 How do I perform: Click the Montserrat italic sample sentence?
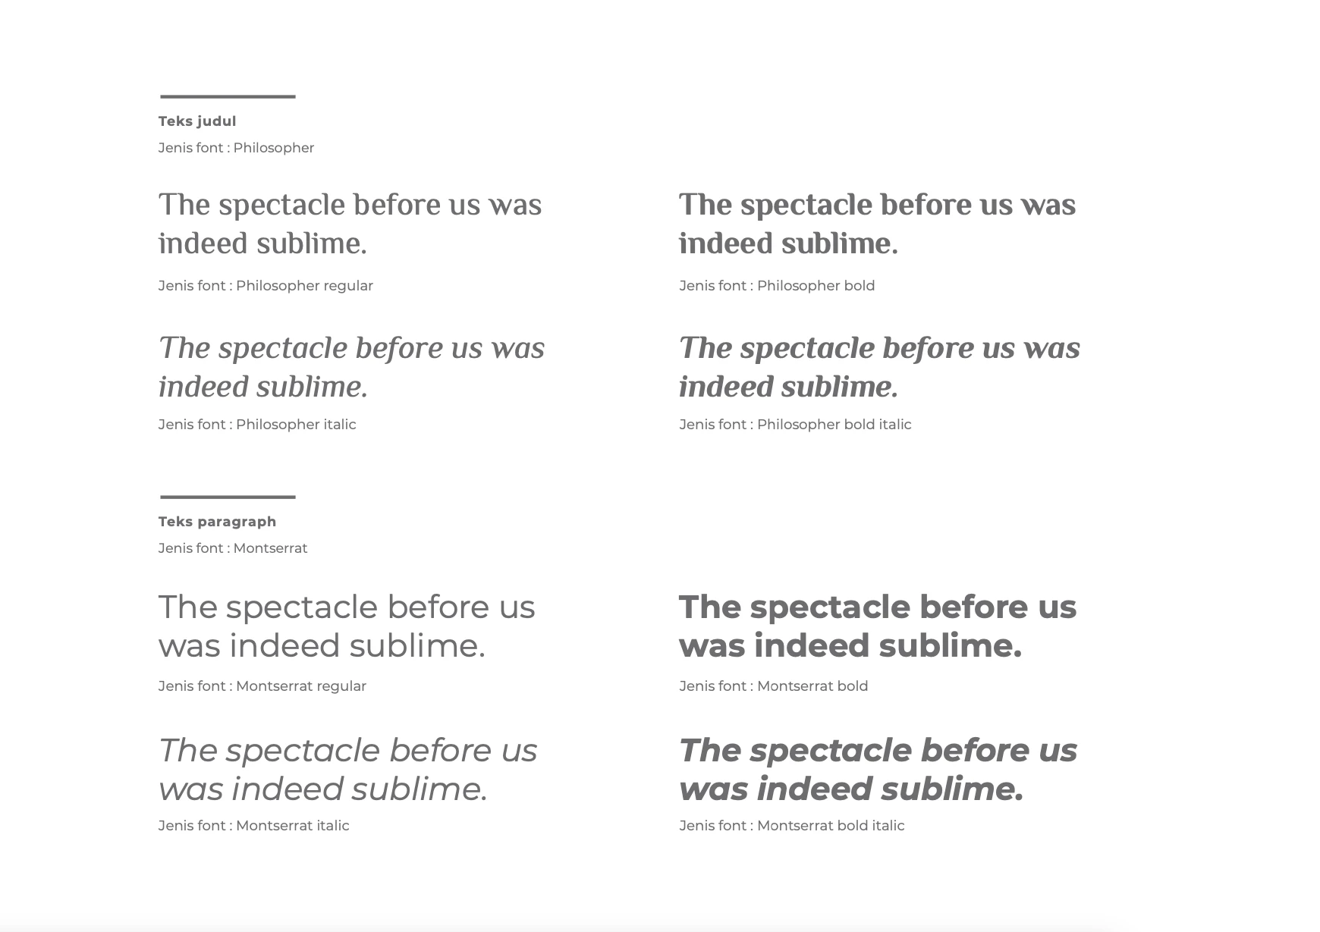pyautogui.click(x=347, y=769)
